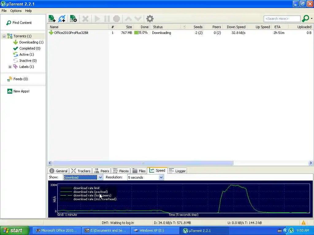
Task: Switch to E:\Documents and Se... taskbar button
Action: click(x=106, y=231)
